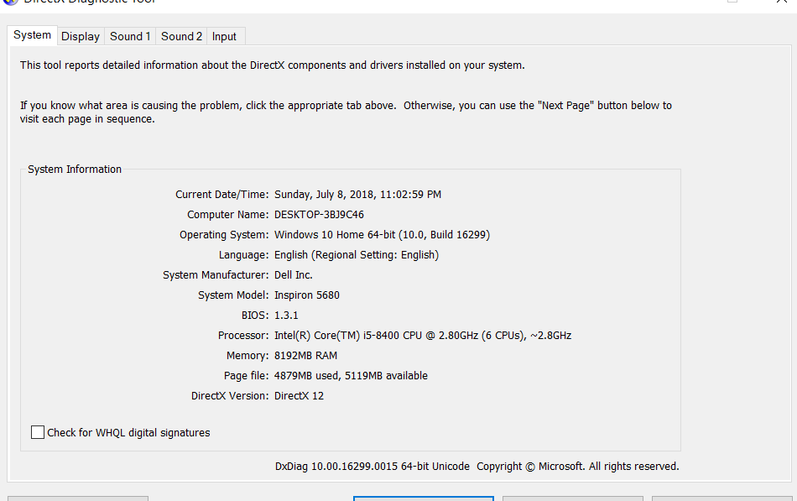Click the DirectX Diagnostic Tool title bar icon
Screen dimensions: 797x501
[10, 2]
